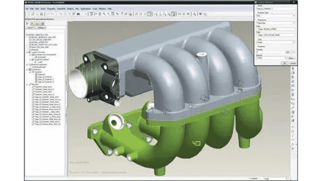Open the AutoGEM menu
Screen dimensions: 322x181
[61, 9]
